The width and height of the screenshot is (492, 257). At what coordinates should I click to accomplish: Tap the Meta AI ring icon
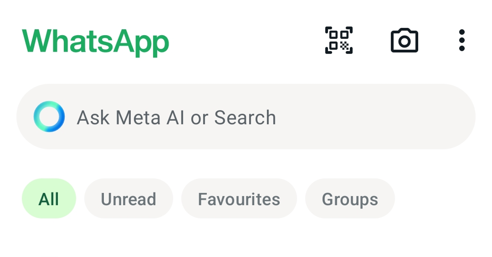[x=49, y=117]
